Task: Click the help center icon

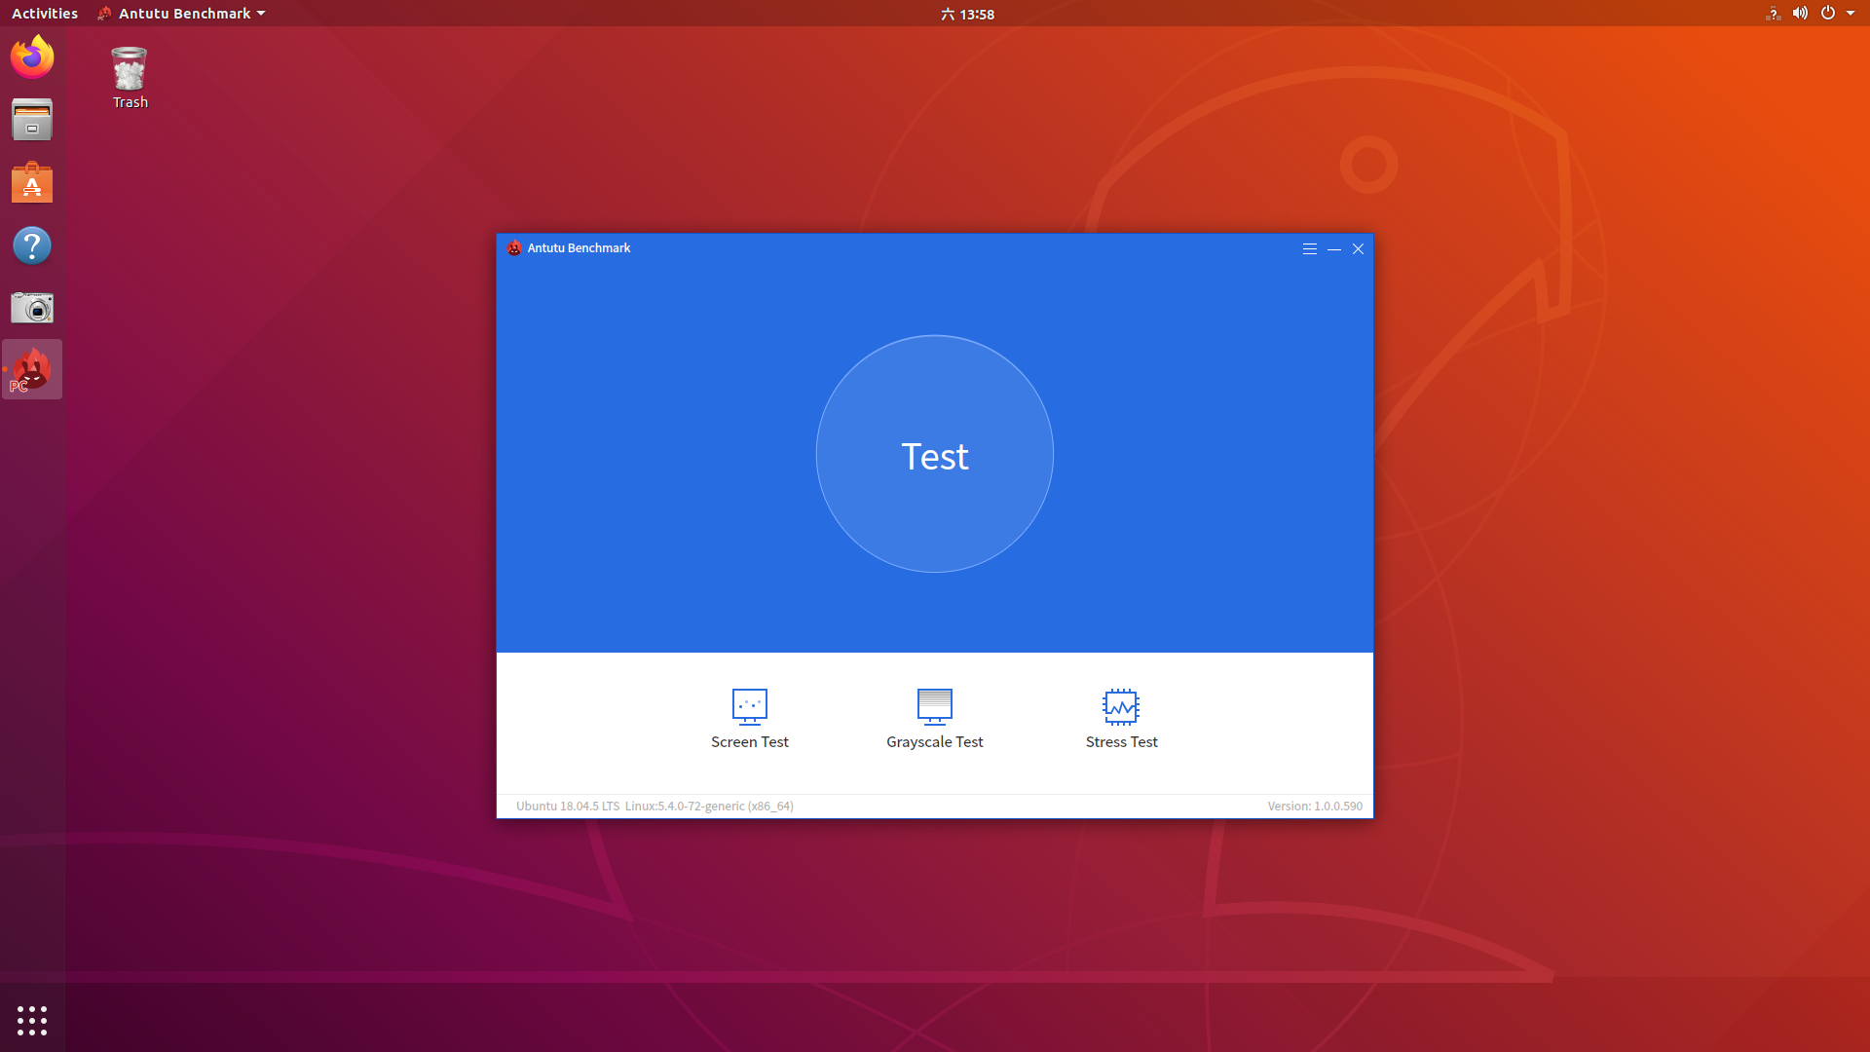Action: (31, 245)
